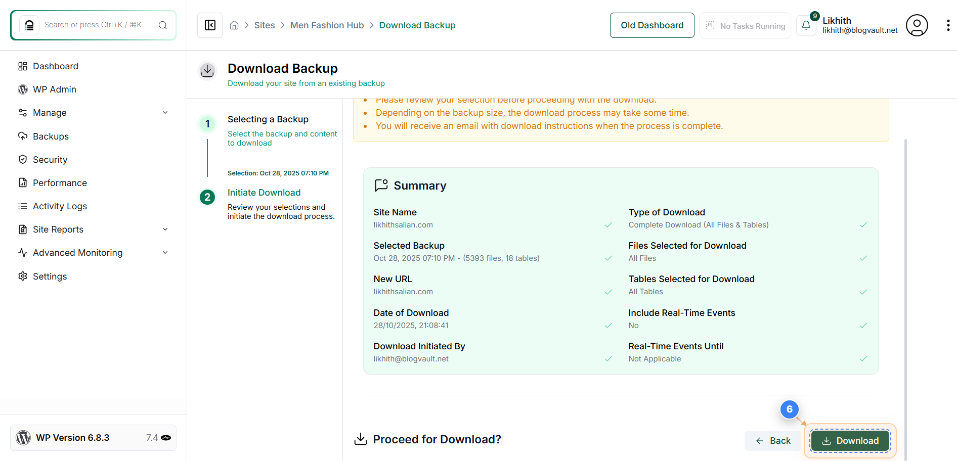Click the WordPress logo beside WP Version 6.8.3

tap(23, 437)
